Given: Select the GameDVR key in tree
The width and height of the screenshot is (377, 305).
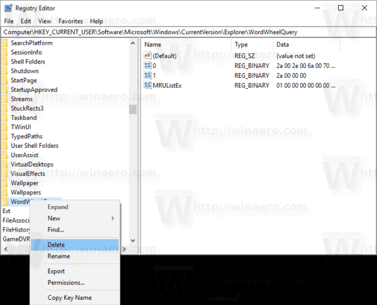Looking at the screenshot, I should [16, 239].
